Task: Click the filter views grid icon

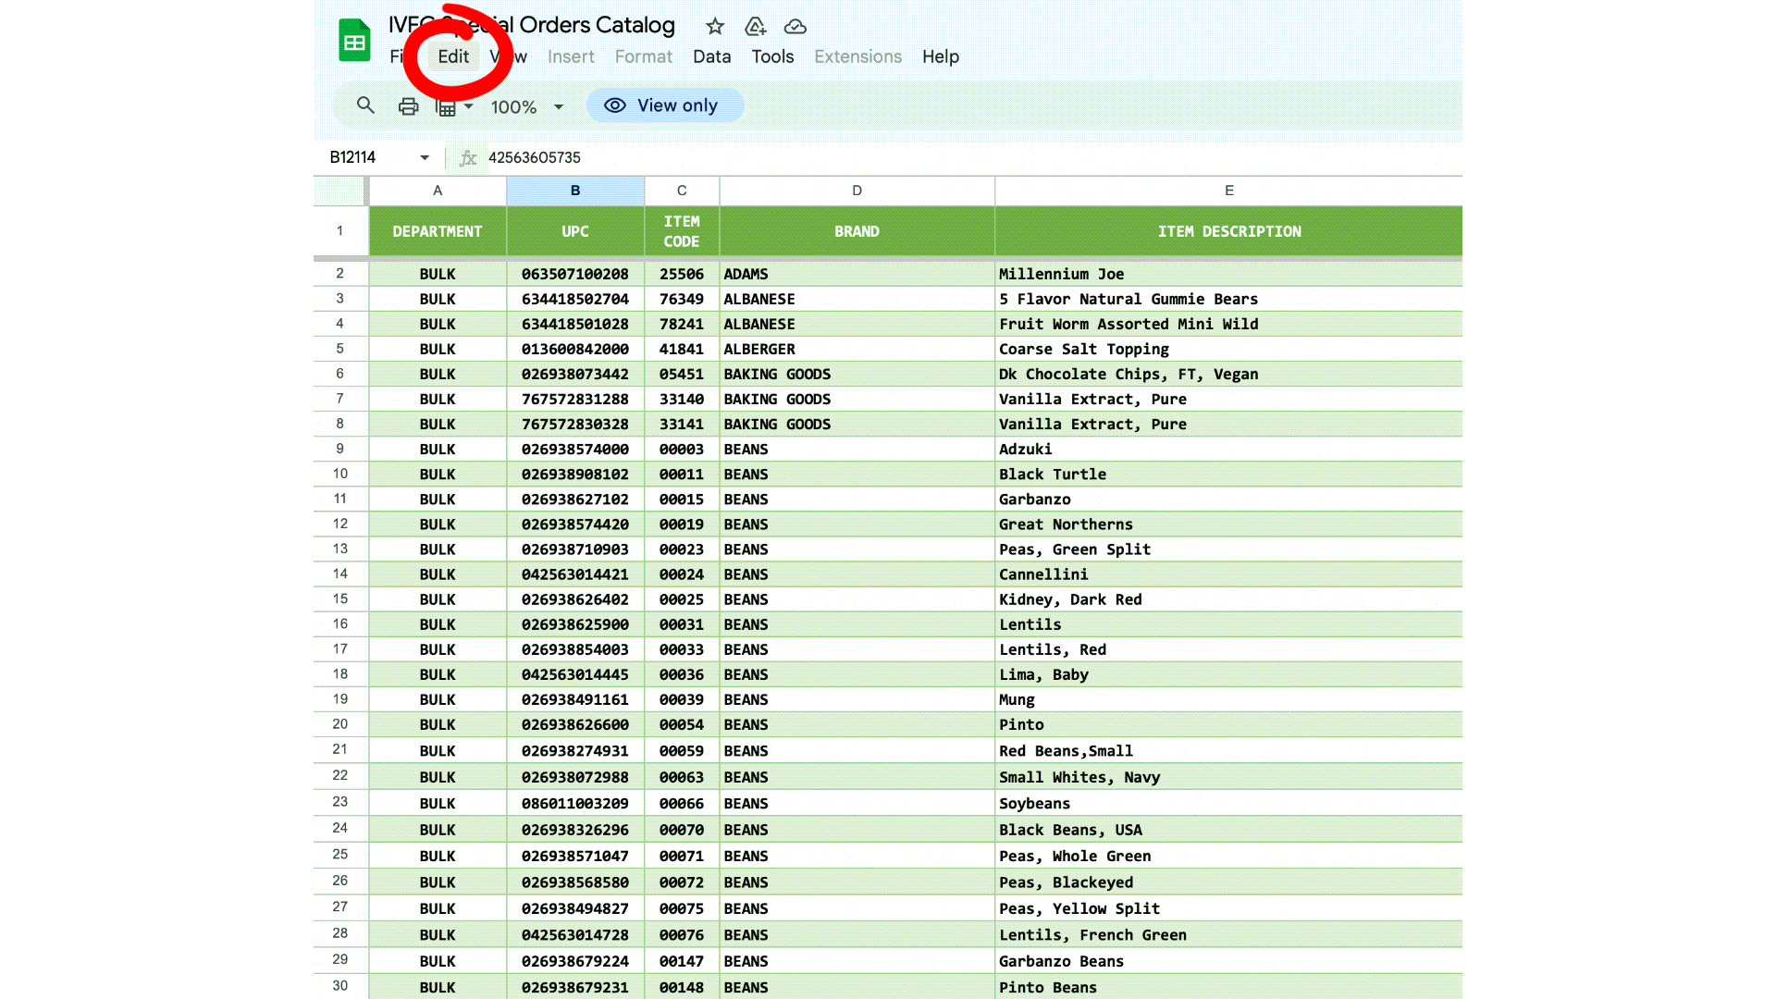Action: click(x=445, y=105)
